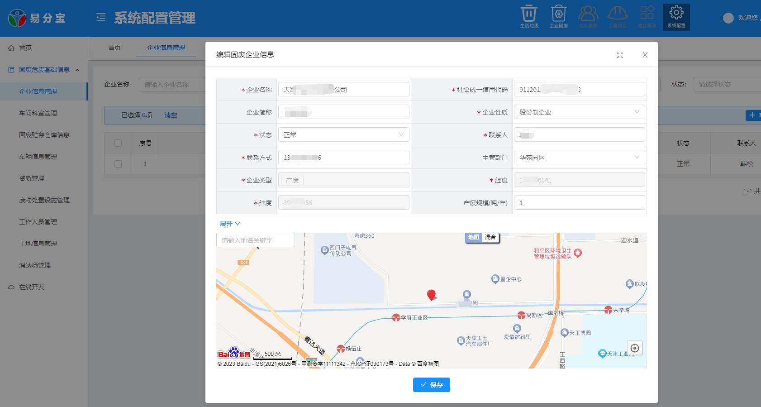This screenshot has height=407, width=761.
Task: Click the user avatar circle
Action: [x=728, y=18]
